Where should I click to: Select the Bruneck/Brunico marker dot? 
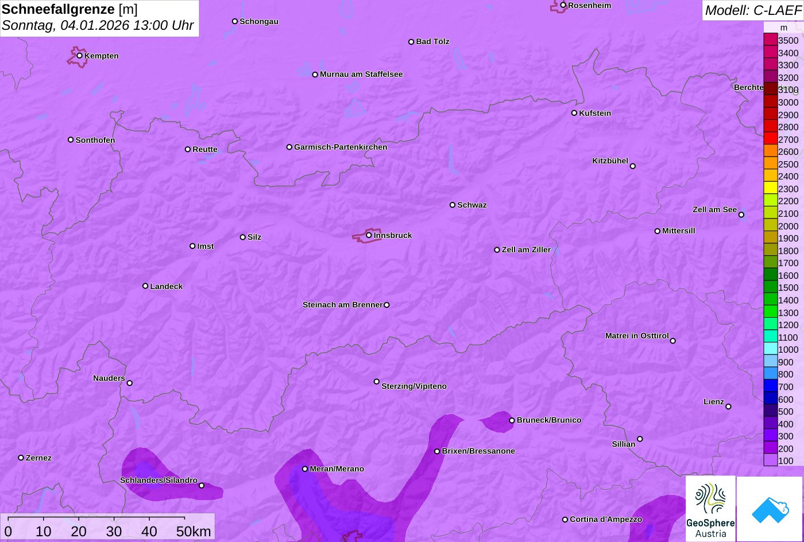point(512,420)
